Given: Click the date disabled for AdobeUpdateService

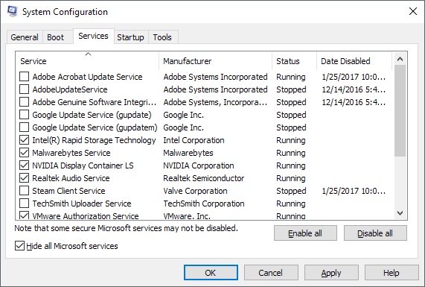Looking at the screenshot, I should pos(354,89).
